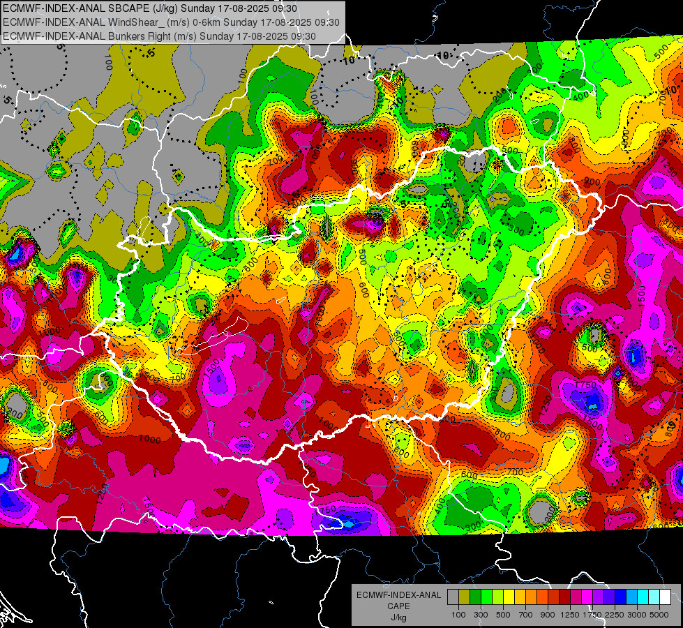This screenshot has width=683, height=628.
Task: Click the 100 legend scale value
Action: (x=458, y=615)
